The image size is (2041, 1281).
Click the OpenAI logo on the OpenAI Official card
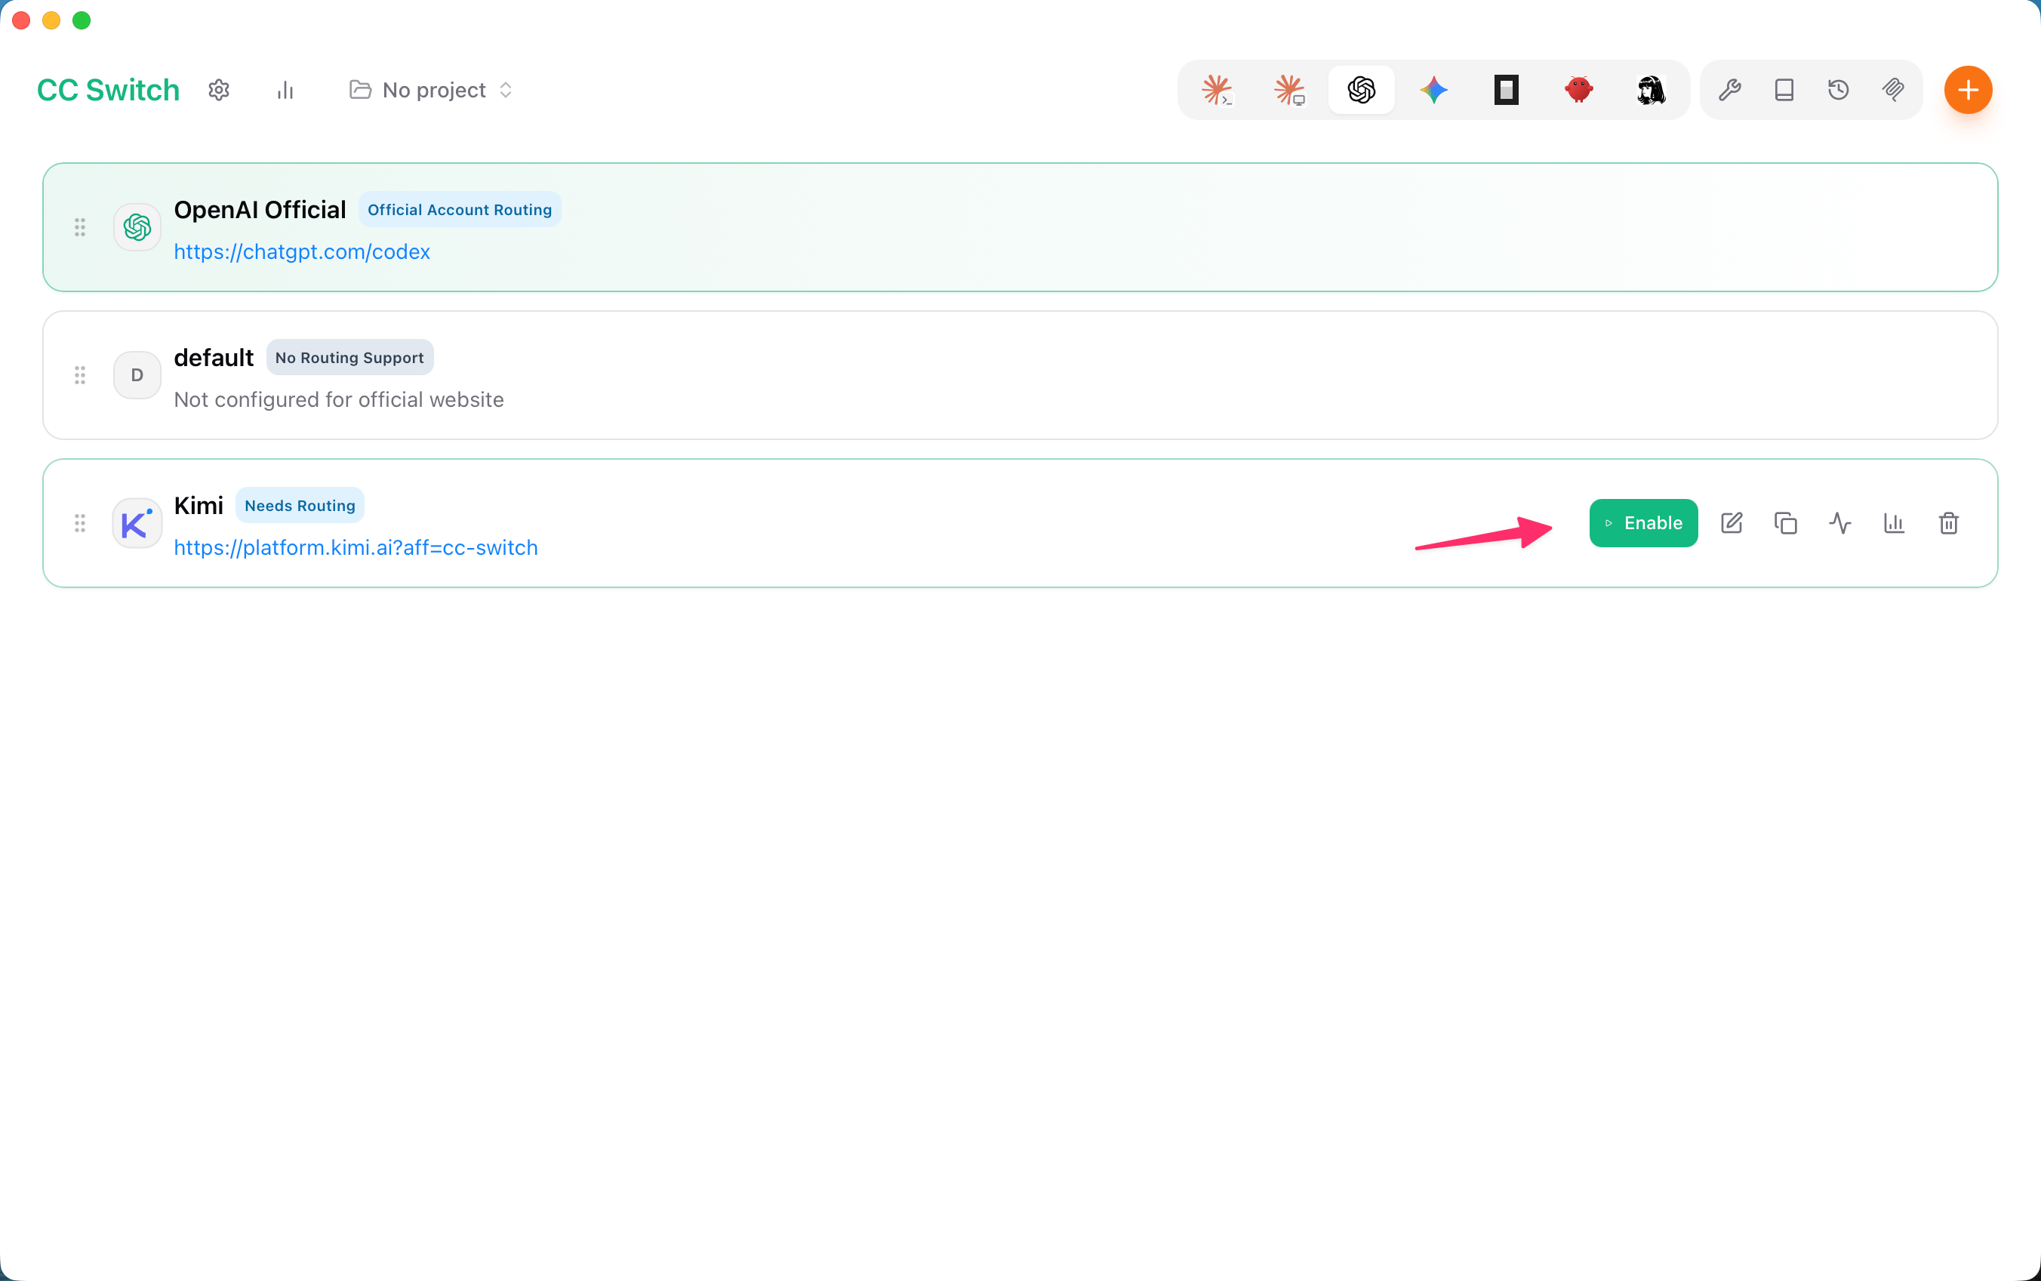(x=137, y=227)
